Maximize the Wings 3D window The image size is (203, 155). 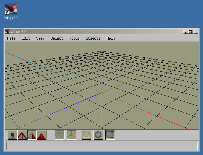pyautogui.click(x=191, y=32)
